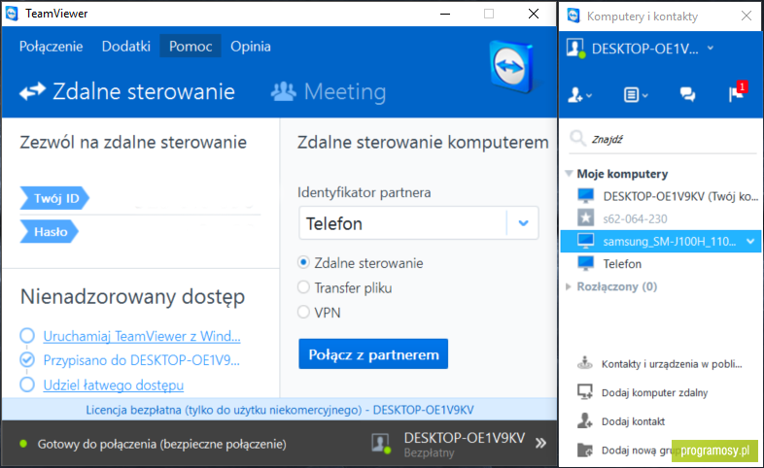Image resolution: width=764 pixels, height=468 pixels.
Task: Switch to the Meeting tab
Action: pyautogui.click(x=329, y=91)
